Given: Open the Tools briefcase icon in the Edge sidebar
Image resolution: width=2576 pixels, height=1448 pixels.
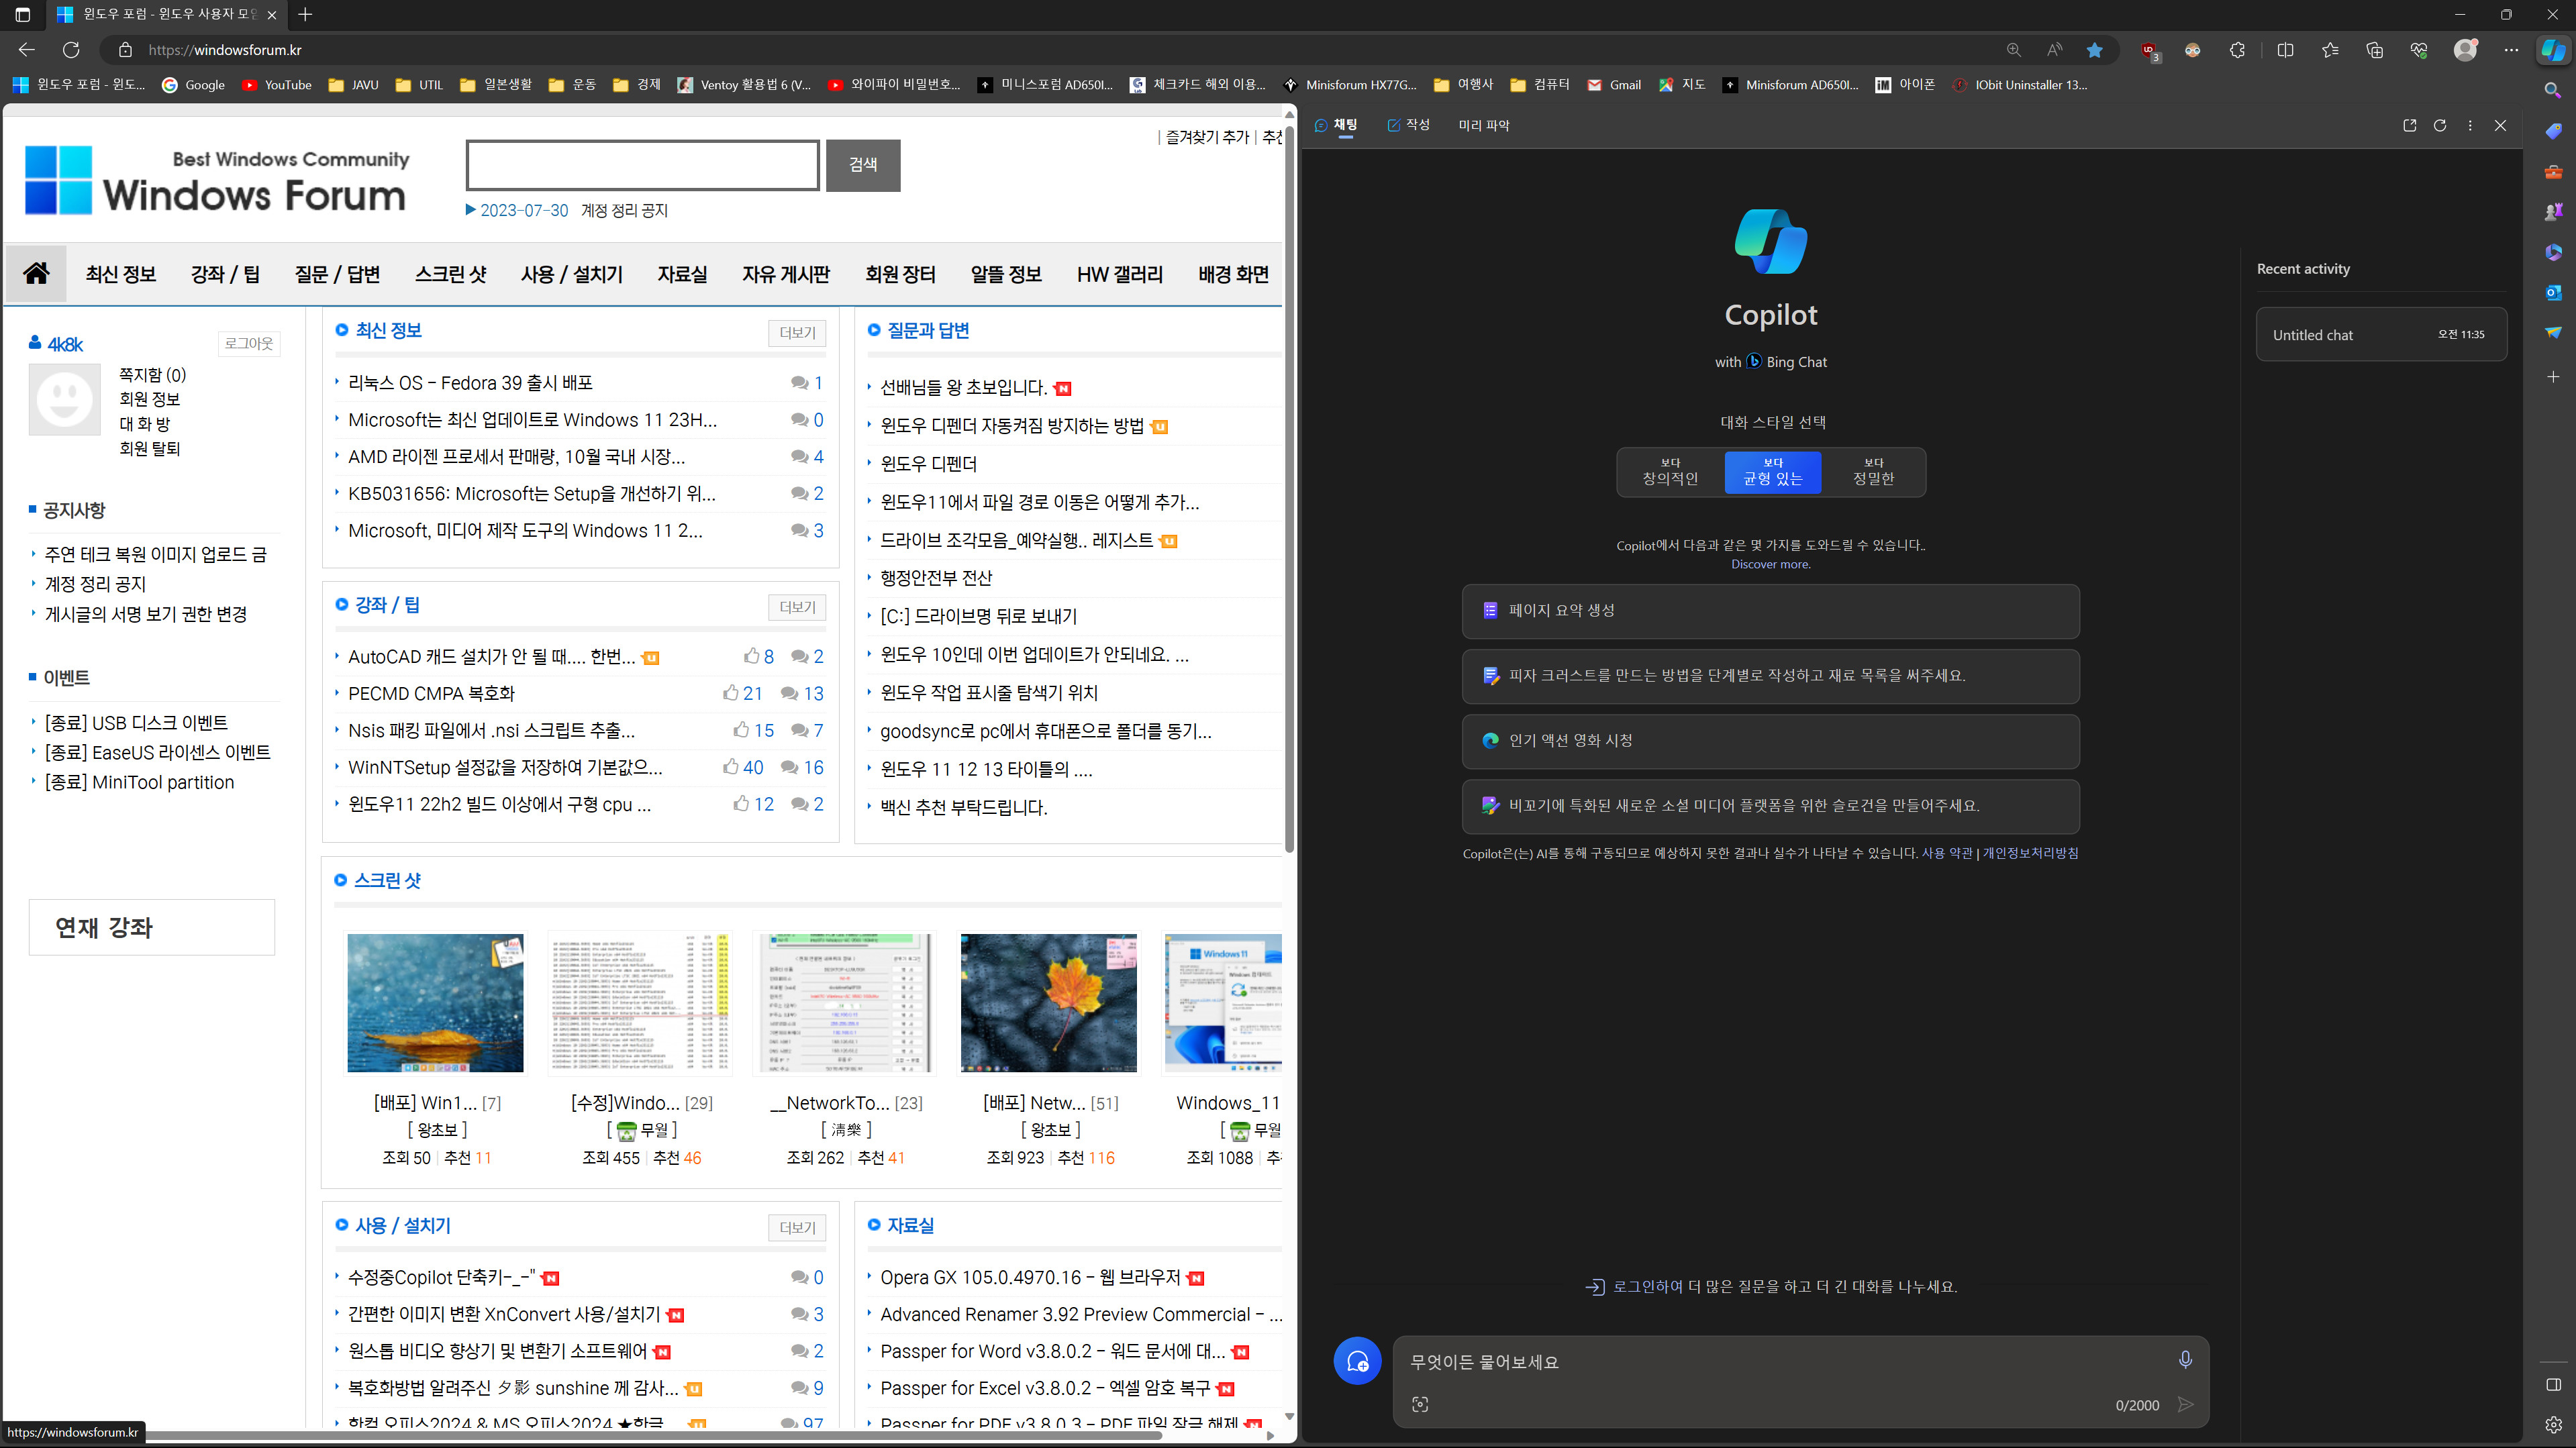Looking at the screenshot, I should click(2553, 172).
